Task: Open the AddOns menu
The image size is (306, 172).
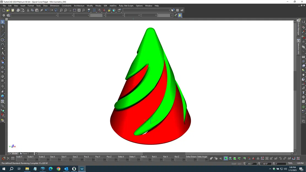Action: [113, 6]
